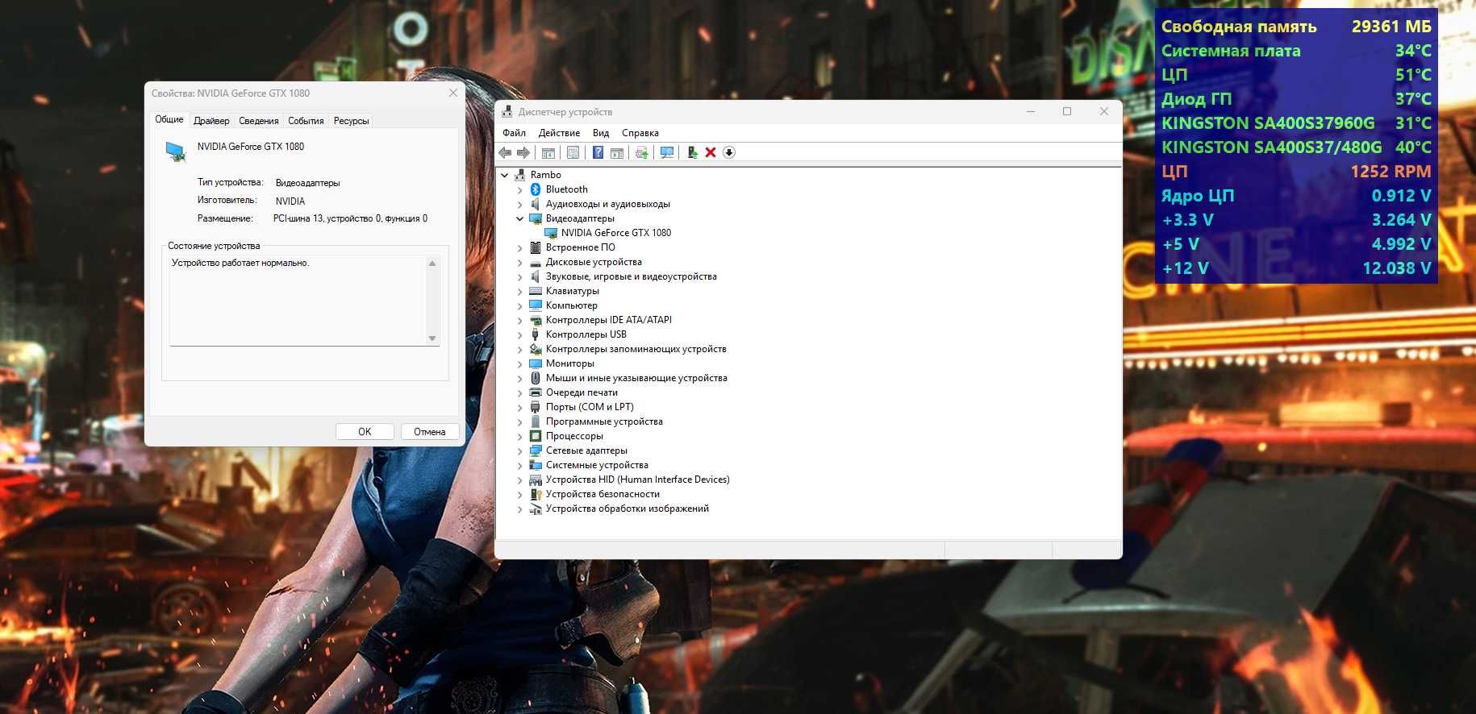This screenshot has height=714, width=1476.
Task: Switch to the События tab
Action: pos(306,121)
